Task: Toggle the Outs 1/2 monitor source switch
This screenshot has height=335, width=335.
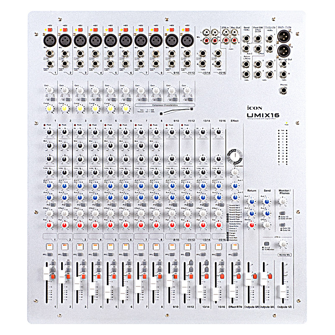Action: 282,213
